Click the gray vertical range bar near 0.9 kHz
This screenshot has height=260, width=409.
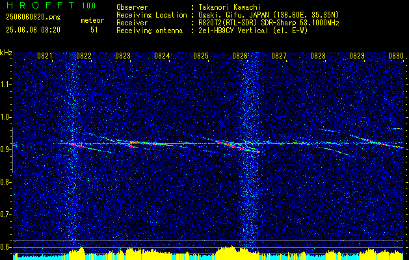tap(12, 150)
